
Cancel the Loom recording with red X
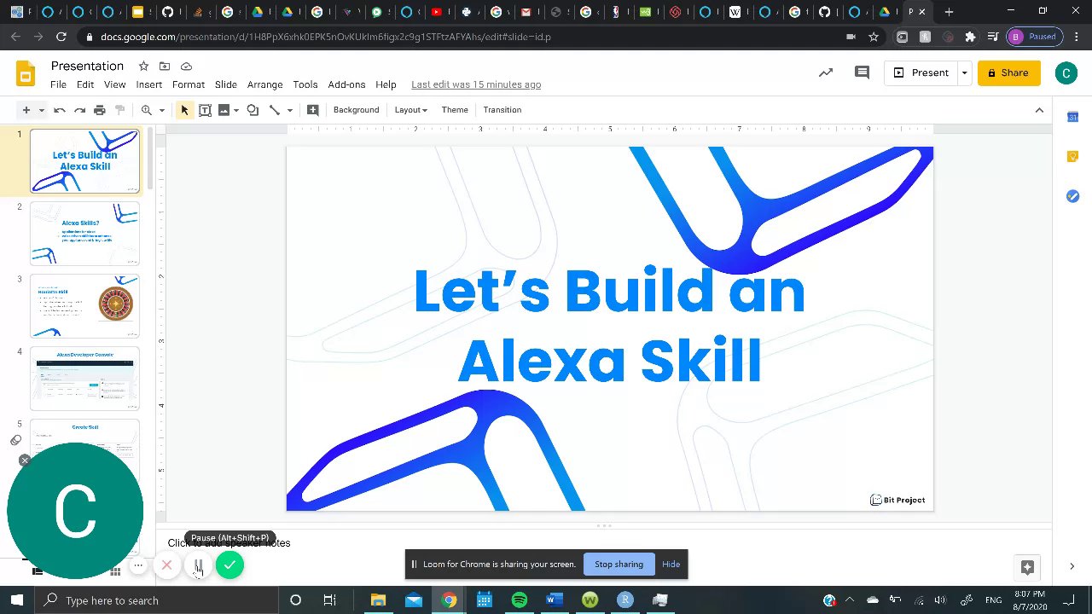click(x=167, y=565)
